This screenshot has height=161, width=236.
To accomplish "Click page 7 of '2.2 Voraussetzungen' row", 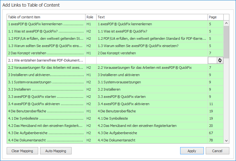I will (216, 68).
